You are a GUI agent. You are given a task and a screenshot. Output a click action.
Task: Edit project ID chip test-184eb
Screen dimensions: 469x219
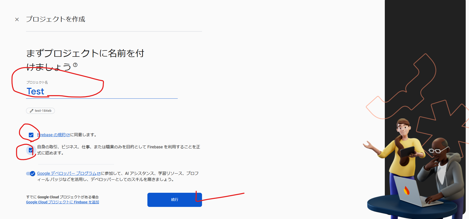point(40,111)
